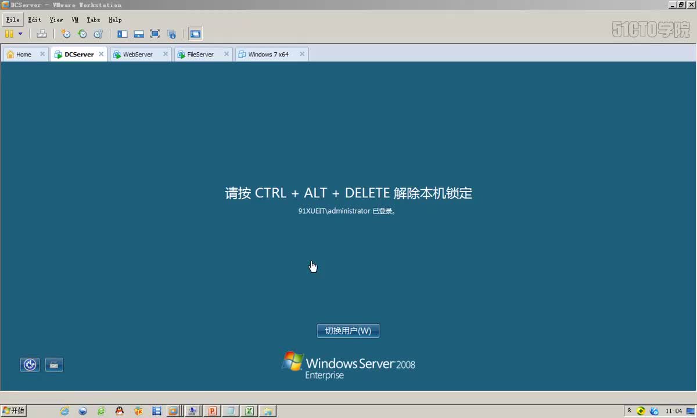Click the console view toolbar icon

[196, 34]
